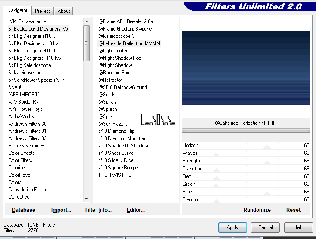Open the Filter Info... dialog
This screenshot has width=316, height=239.
[98, 210]
